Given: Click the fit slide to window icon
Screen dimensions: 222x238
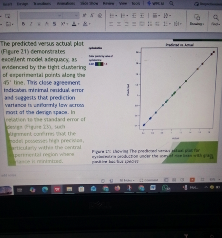Looking at the screenshot, I should click(202, 179).
